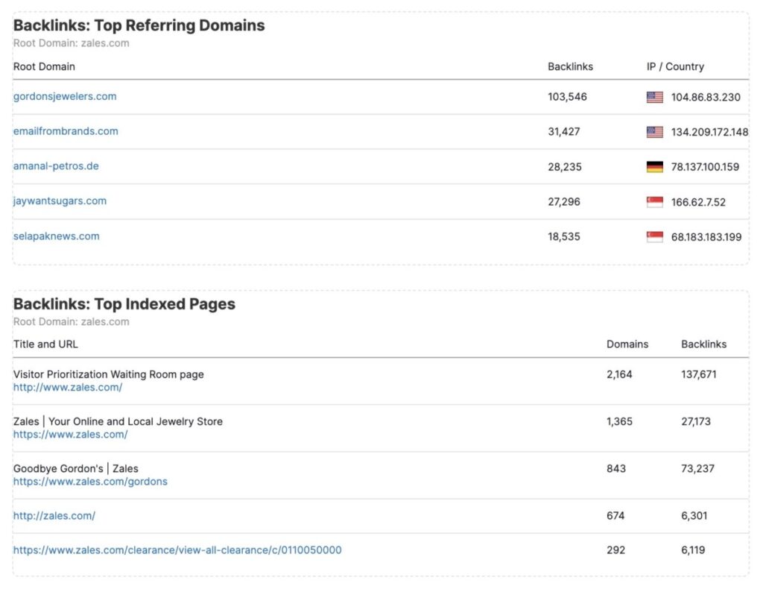Select the 27,296 backlinks value
Screen dimensions: 763x589
pyautogui.click(x=564, y=201)
